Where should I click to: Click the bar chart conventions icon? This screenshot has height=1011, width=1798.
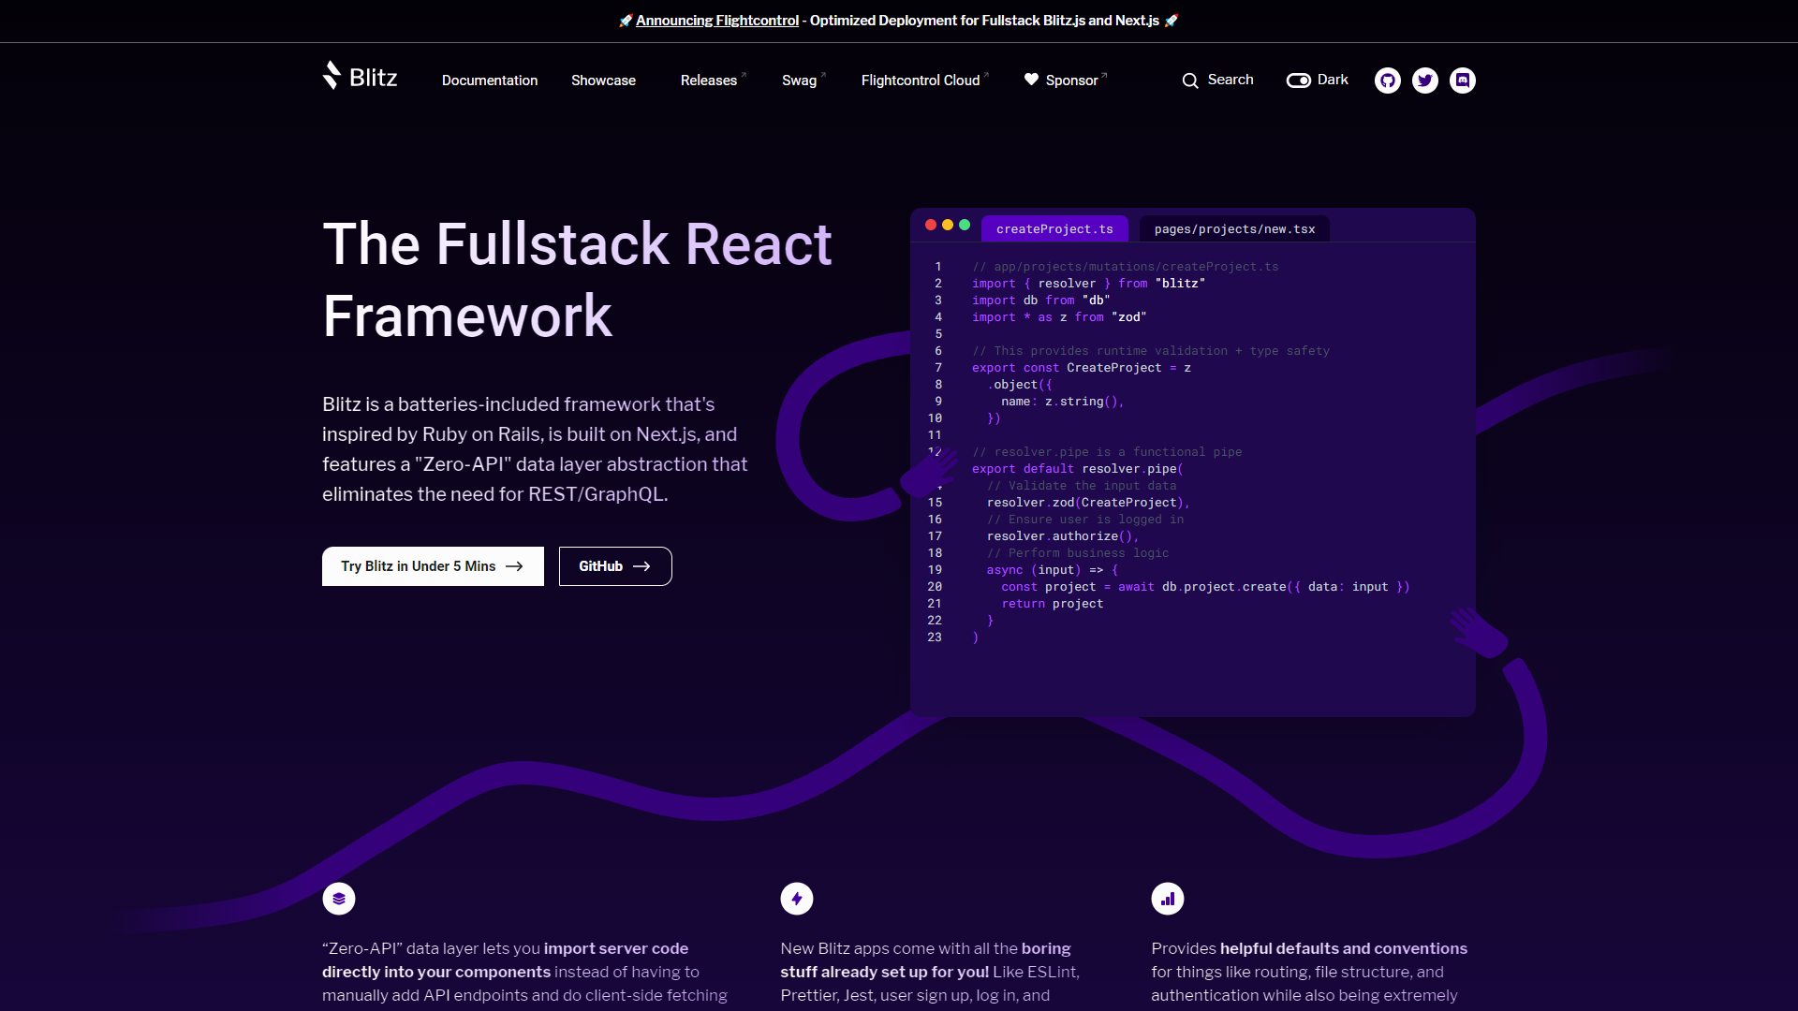point(1168,899)
